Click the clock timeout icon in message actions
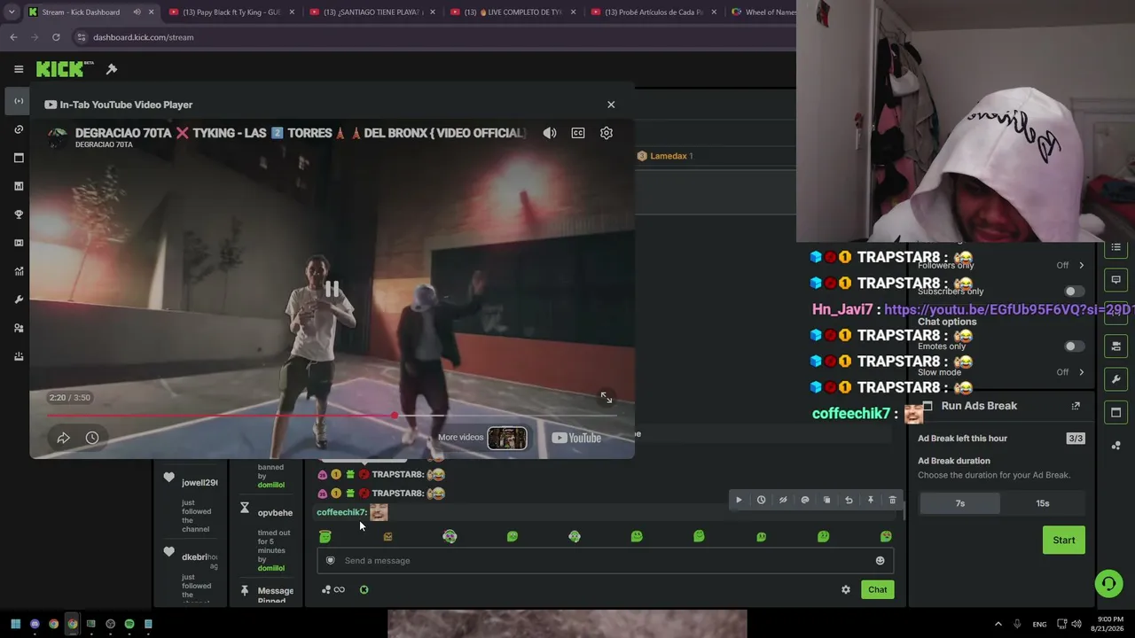Screen dimensions: 1135x638 click(761, 500)
